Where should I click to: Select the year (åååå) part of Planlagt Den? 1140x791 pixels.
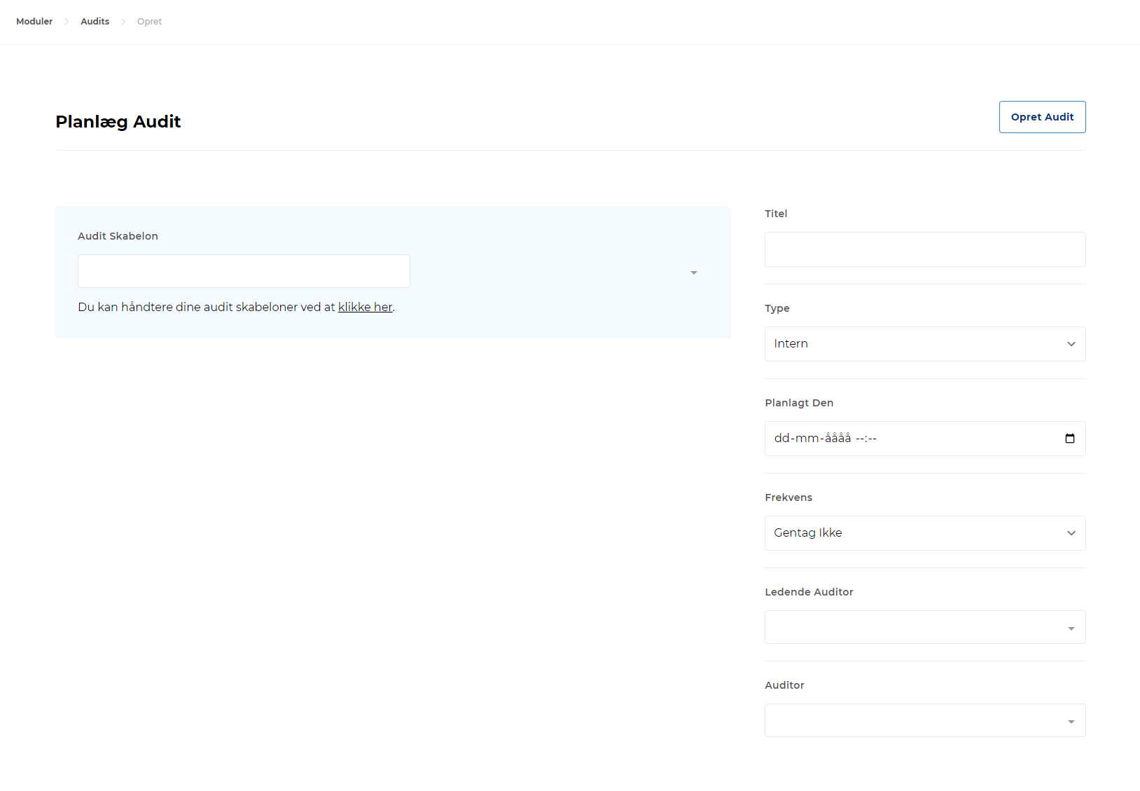[x=837, y=439]
